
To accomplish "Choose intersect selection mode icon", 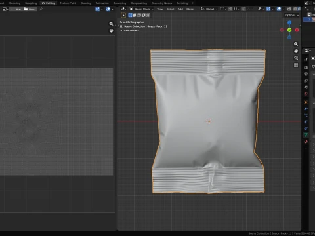I will [148, 15].
